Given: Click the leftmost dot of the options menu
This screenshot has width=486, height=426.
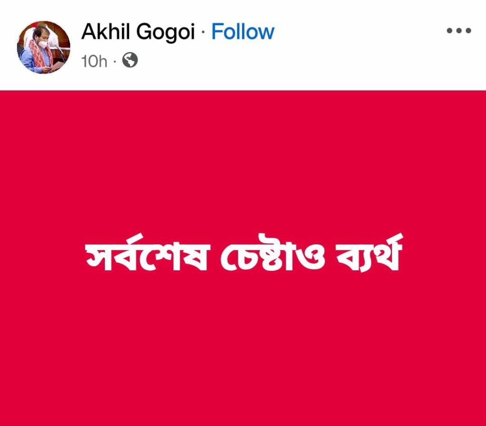Looking at the screenshot, I should click(449, 30).
